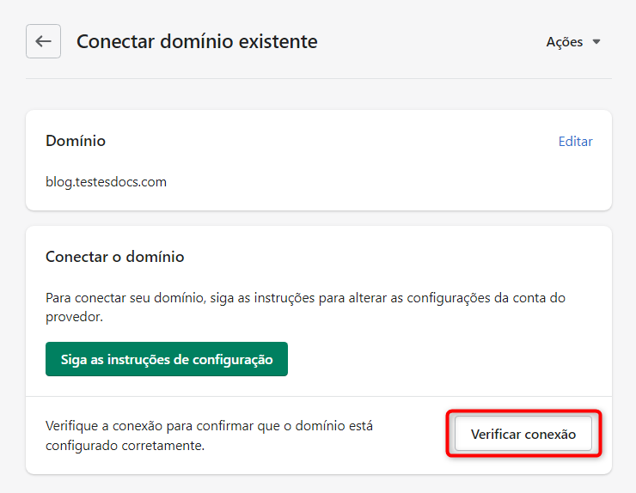
Task: Click empty space between title and Ações
Action: click(x=430, y=42)
